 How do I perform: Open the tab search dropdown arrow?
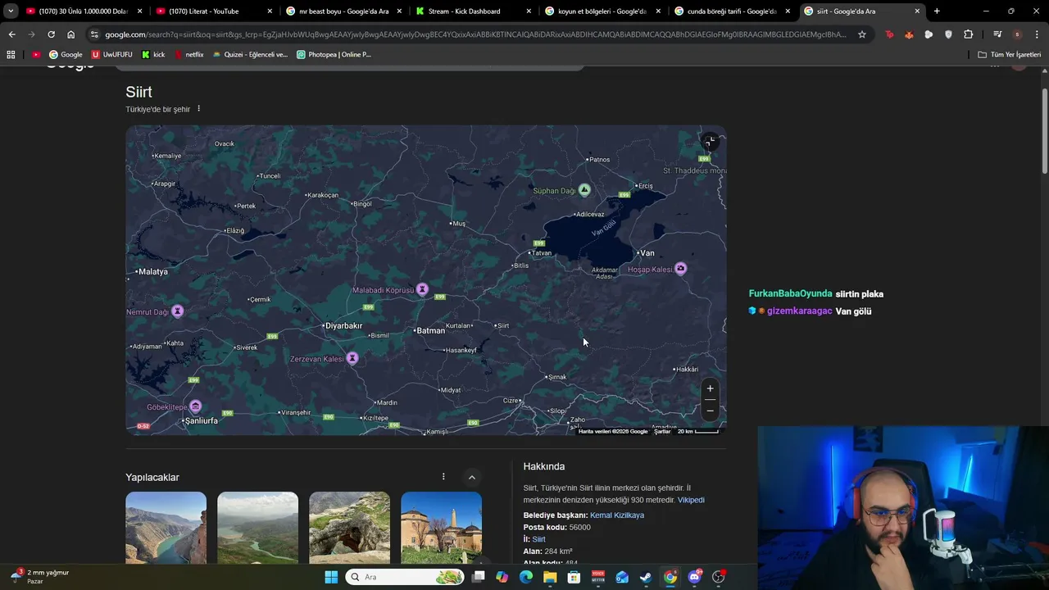click(x=11, y=11)
